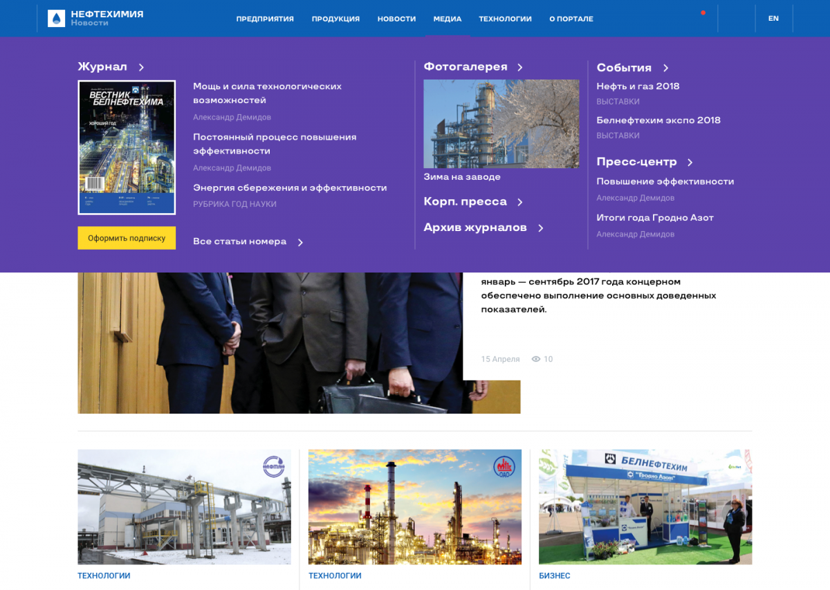Open the Зима на заводе gallery photo
Image resolution: width=830 pixels, height=590 pixels.
tap(501, 124)
